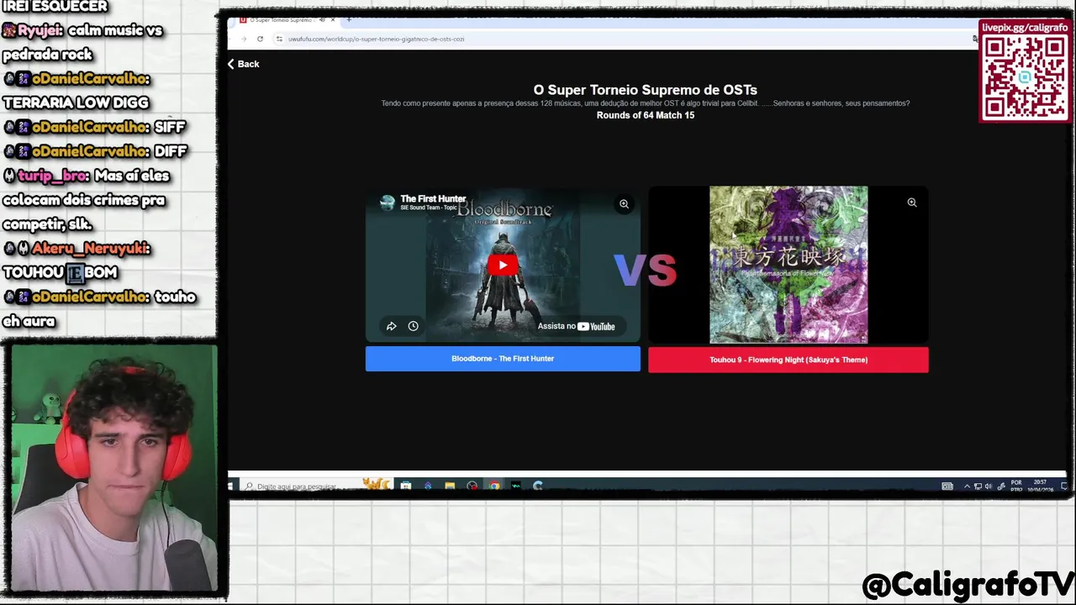Click title O Super Torneio Supremo de OSTs

point(645,90)
